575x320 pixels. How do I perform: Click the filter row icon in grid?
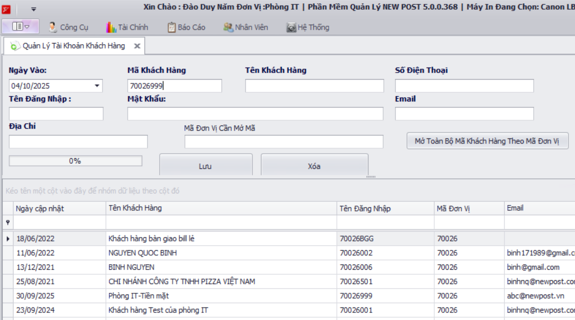coord(8,222)
